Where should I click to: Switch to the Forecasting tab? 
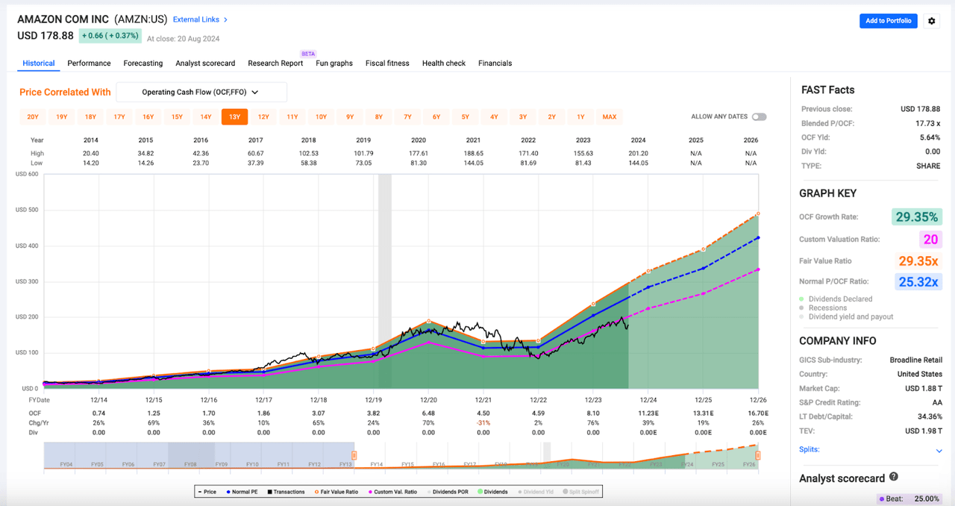coord(143,63)
